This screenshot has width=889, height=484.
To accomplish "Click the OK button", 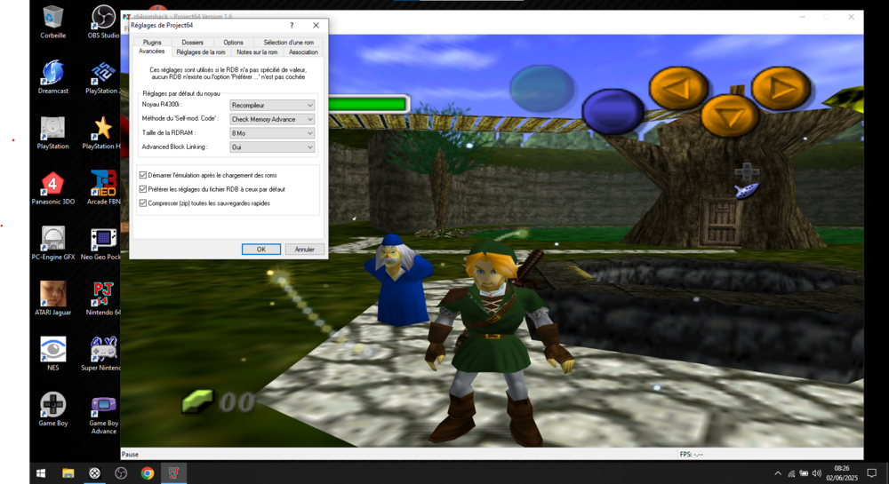I will coord(260,250).
